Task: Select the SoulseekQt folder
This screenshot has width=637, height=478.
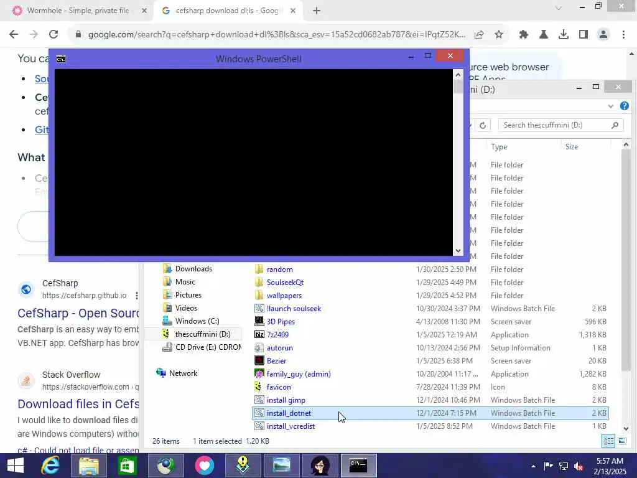Action: 285,283
